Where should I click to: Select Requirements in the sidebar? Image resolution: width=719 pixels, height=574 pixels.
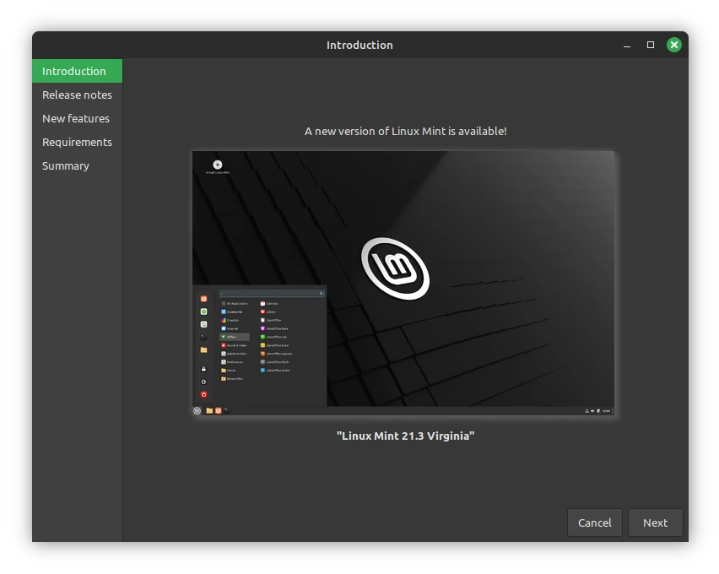(77, 142)
